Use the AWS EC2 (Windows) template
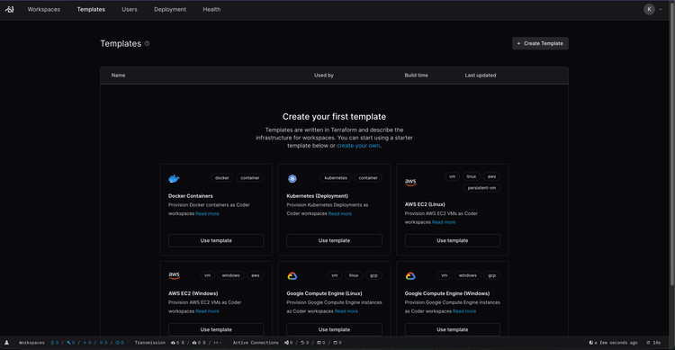675x350 pixels. (216, 329)
